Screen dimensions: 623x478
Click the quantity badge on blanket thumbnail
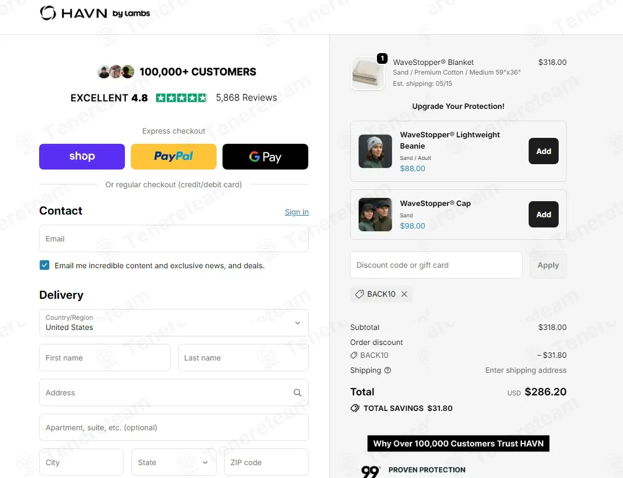382,58
